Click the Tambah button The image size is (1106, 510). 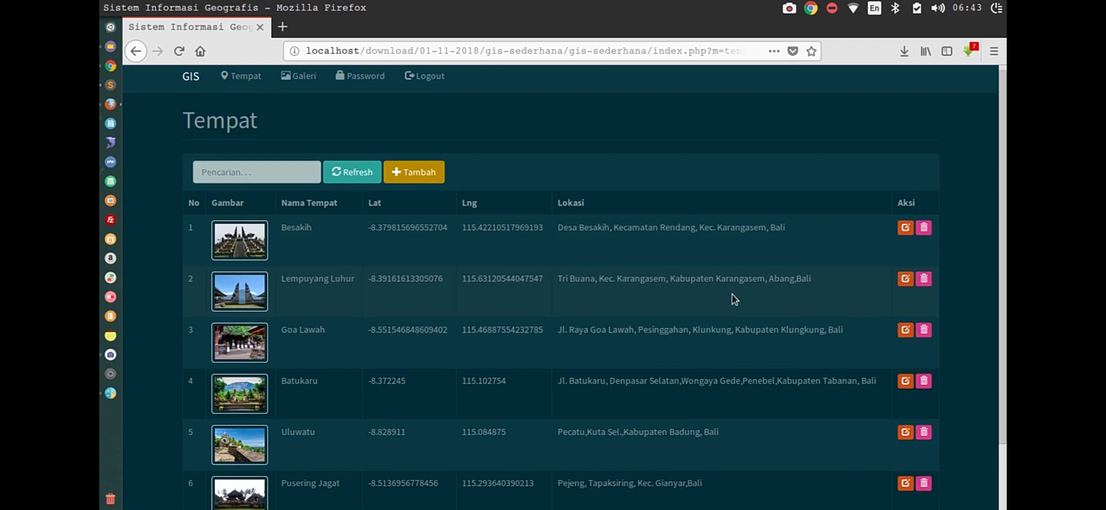414,172
